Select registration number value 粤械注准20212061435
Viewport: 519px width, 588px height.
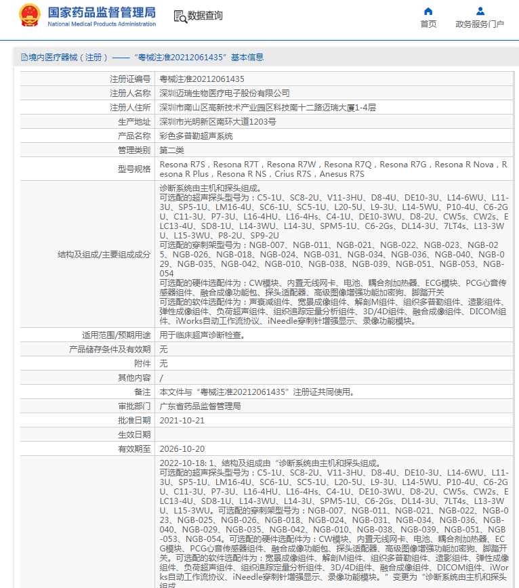tap(202, 79)
